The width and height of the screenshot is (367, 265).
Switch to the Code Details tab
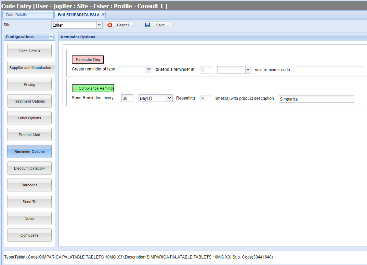pyautogui.click(x=28, y=15)
